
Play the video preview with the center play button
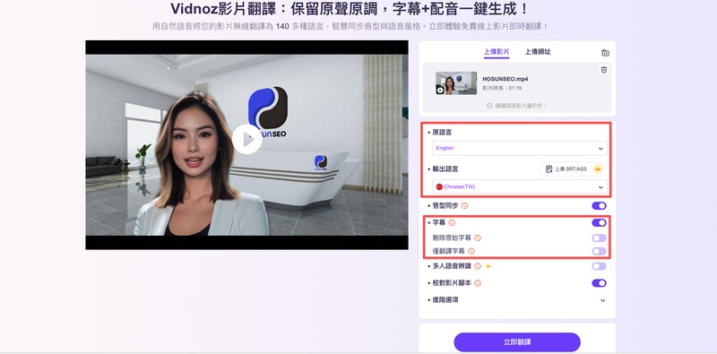coord(247,140)
